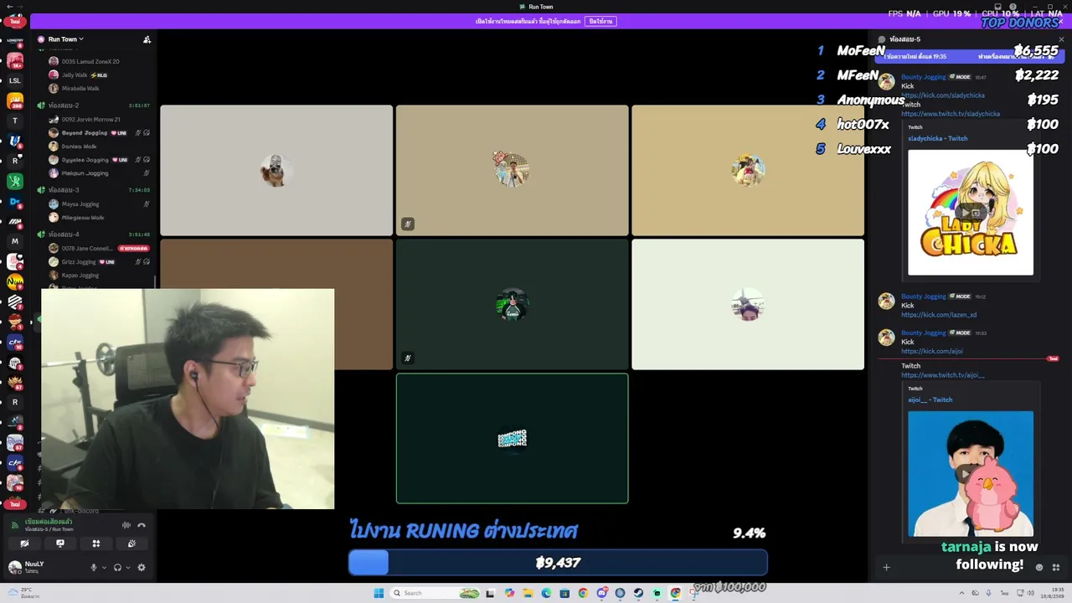This screenshot has height=603, width=1072.
Task: Toggle camera on in voice panel
Action: coord(24,544)
